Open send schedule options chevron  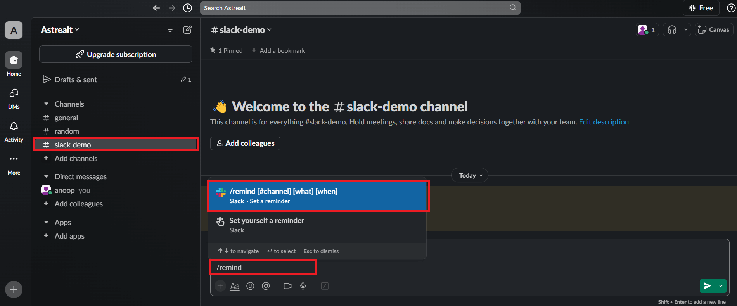[721, 286]
